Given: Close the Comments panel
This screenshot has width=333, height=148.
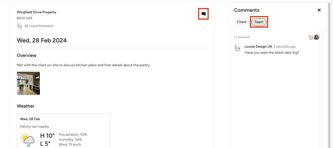Looking at the screenshot, I should click(x=319, y=10).
